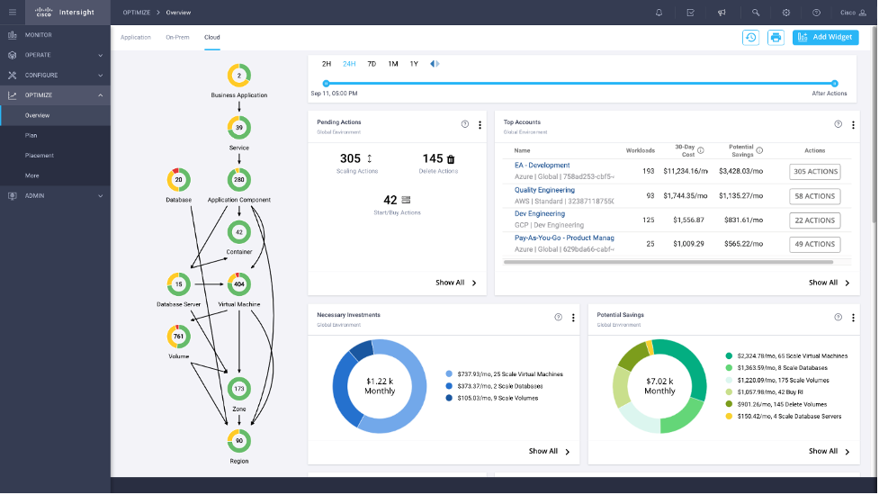
Task: Open the settings gear in header
Action: pyautogui.click(x=786, y=13)
